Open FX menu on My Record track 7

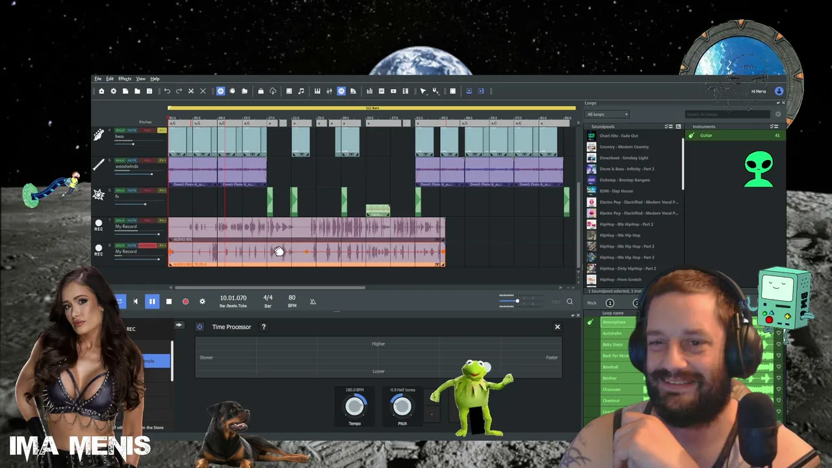pyautogui.click(x=162, y=221)
